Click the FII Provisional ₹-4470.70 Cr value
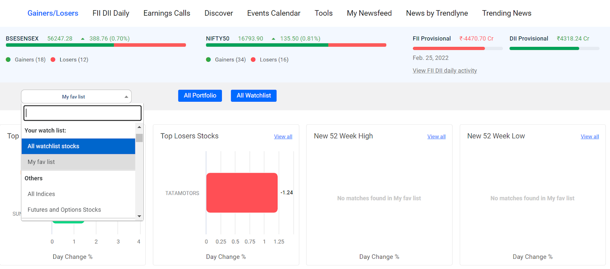The image size is (610, 269). 476,38
